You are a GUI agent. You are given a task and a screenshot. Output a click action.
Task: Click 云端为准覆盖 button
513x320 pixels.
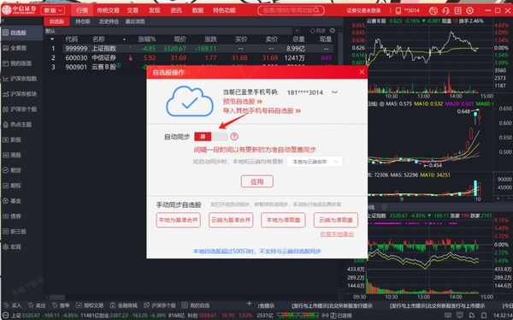pyautogui.click(x=336, y=220)
